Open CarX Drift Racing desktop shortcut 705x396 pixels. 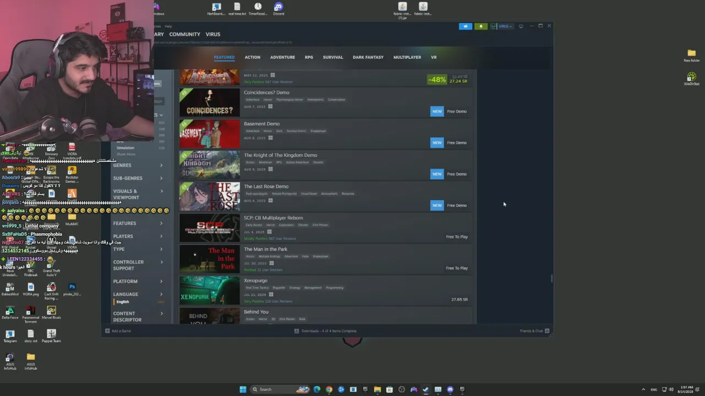pos(51,291)
